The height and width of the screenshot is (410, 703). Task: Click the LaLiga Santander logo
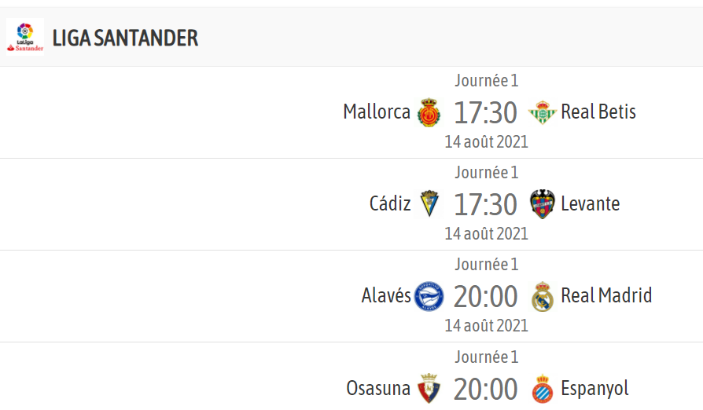point(25,37)
